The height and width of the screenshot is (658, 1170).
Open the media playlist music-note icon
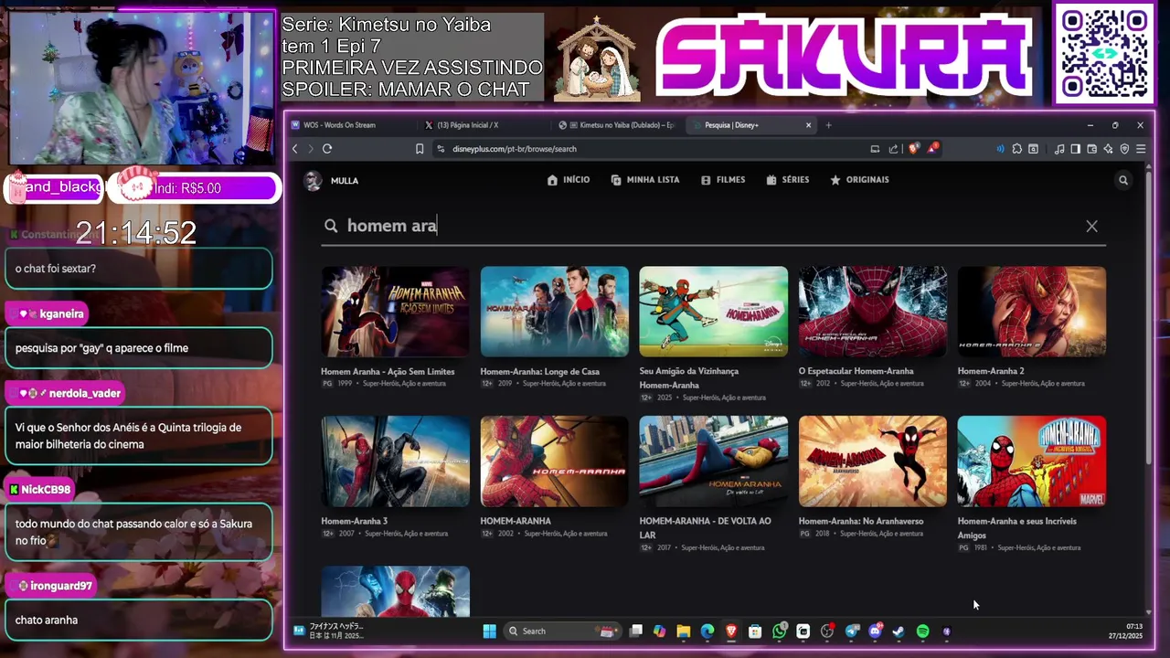point(1059,149)
